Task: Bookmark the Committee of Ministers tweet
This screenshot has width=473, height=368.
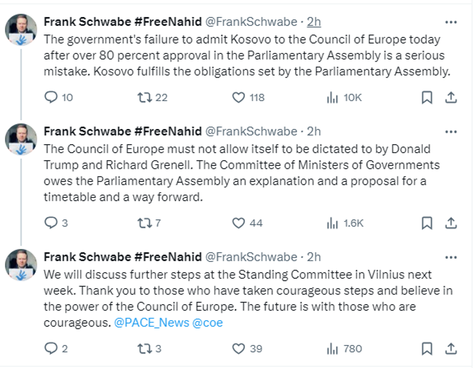Action: pos(427,223)
